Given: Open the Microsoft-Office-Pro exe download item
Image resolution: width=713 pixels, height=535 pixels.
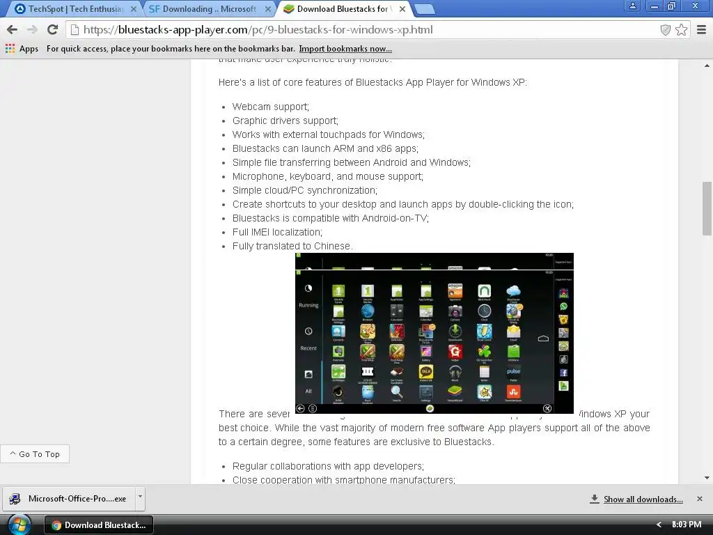Looking at the screenshot, I should pyautogui.click(x=69, y=499).
